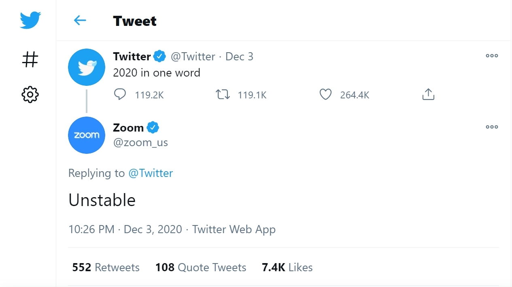Open more options on Zoom's reply
This screenshot has height=287, width=512.
(x=492, y=127)
